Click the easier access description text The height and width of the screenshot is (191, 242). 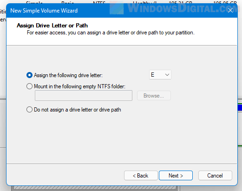[111, 33]
